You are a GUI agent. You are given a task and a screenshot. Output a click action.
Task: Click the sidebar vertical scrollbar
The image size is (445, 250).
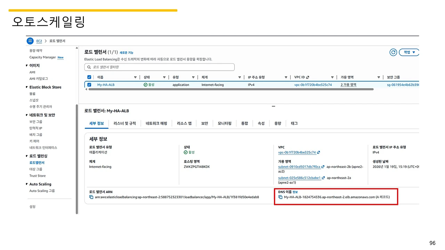pyautogui.click(x=77, y=159)
